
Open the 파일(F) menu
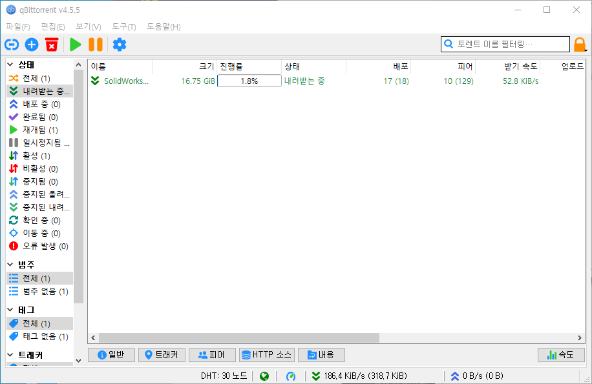(x=17, y=26)
